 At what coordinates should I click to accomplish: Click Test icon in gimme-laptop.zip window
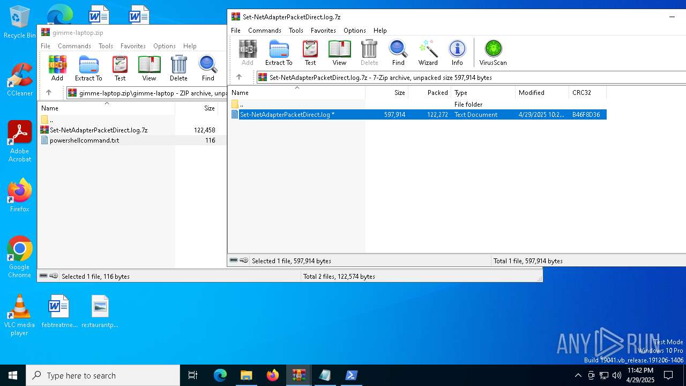[x=120, y=68]
